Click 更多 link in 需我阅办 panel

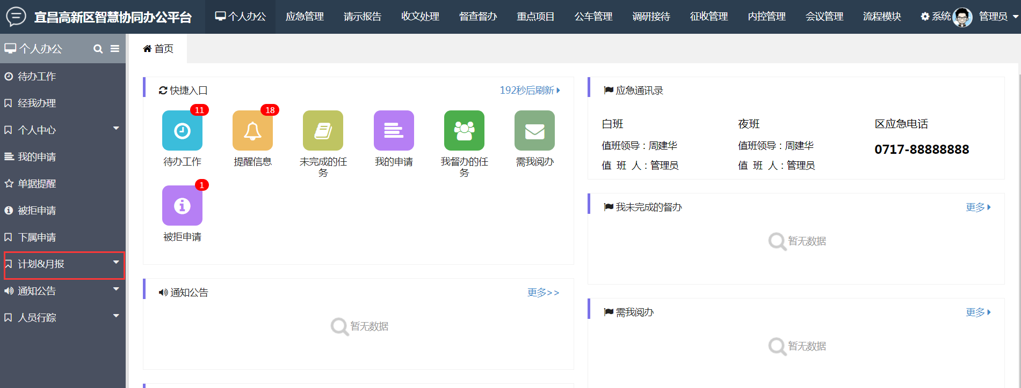(978, 312)
